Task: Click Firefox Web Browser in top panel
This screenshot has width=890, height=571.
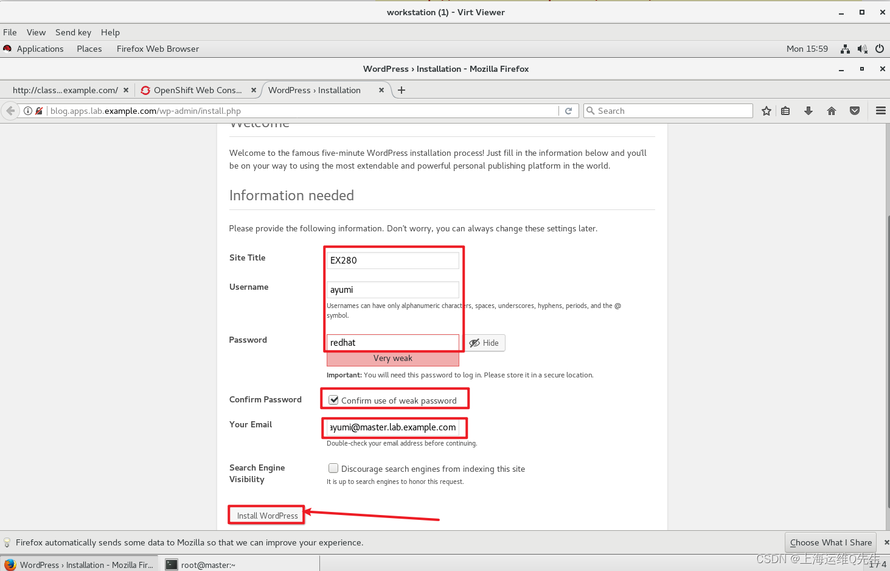Action: [x=158, y=49]
